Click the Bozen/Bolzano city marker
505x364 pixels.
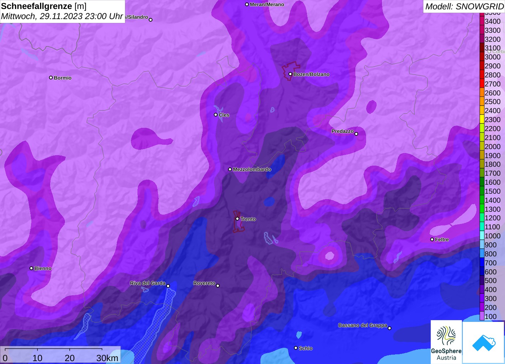(290, 74)
